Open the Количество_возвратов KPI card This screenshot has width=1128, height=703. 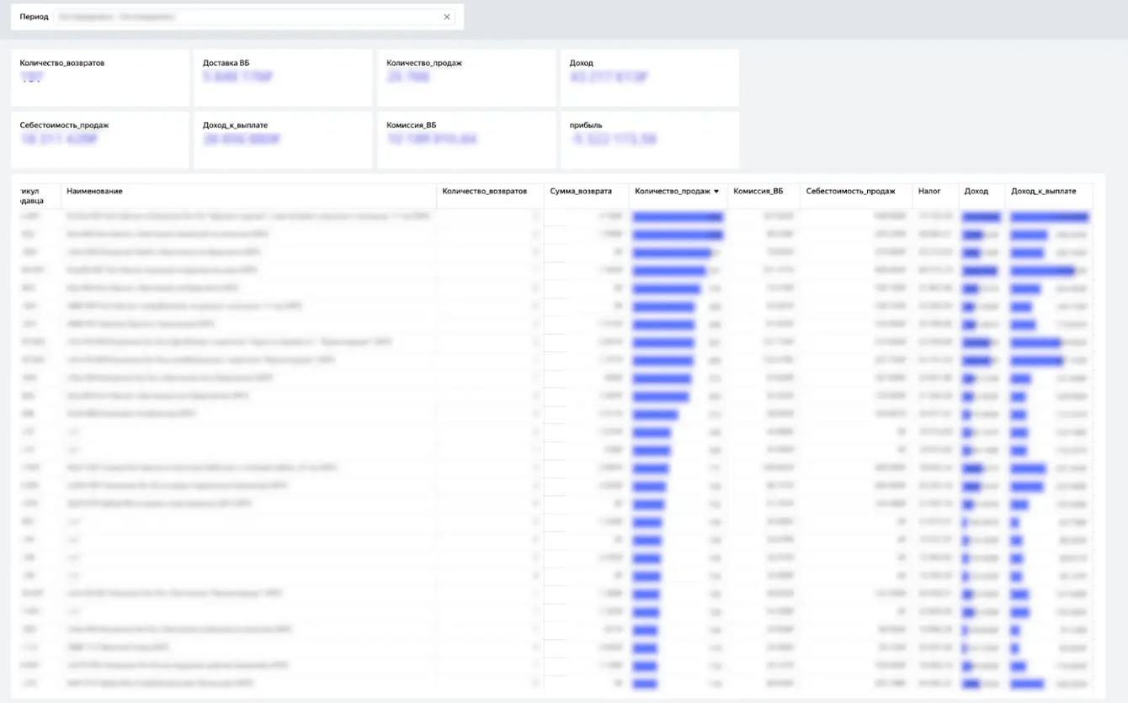(x=100, y=77)
